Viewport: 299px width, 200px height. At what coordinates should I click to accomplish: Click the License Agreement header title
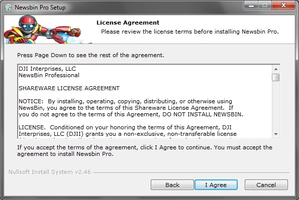[128, 23]
